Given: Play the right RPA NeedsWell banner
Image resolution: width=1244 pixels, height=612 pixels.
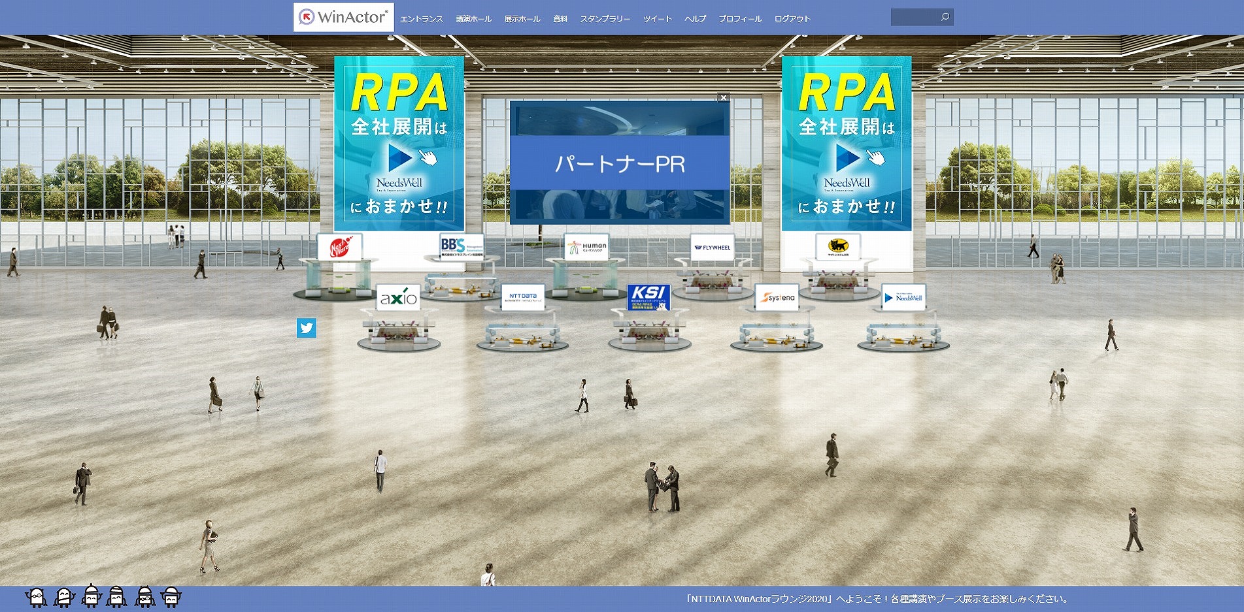Looking at the screenshot, I should click(847, 144).
